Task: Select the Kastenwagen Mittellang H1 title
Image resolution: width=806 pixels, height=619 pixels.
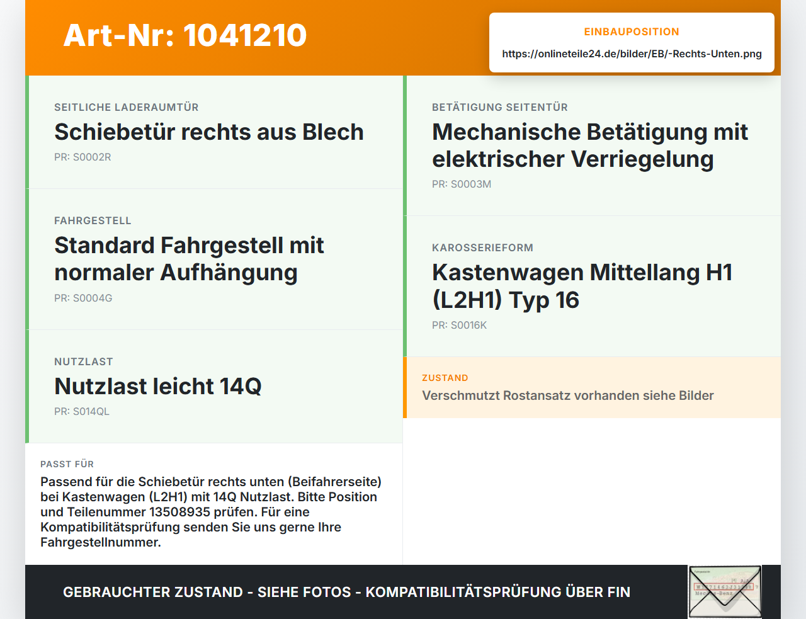Action: (582, 286)
